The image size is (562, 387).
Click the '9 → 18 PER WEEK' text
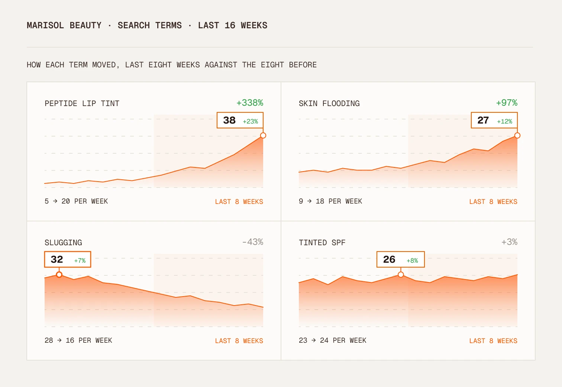(330, 201)
